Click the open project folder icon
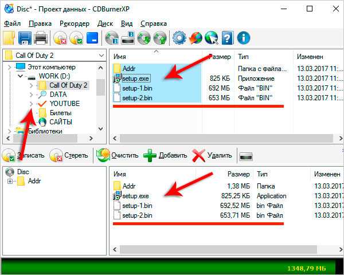This screenshot has width=344, height=275. coord(9,38)
